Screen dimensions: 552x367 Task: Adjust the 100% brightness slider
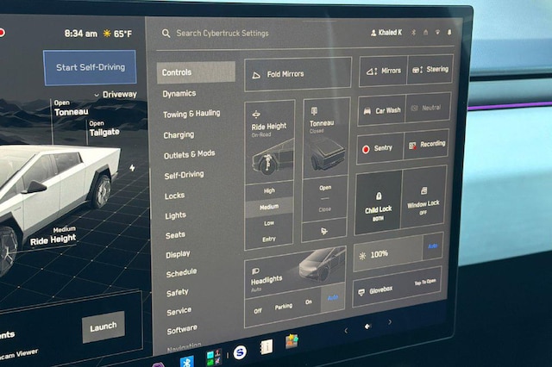click(388, 254)
